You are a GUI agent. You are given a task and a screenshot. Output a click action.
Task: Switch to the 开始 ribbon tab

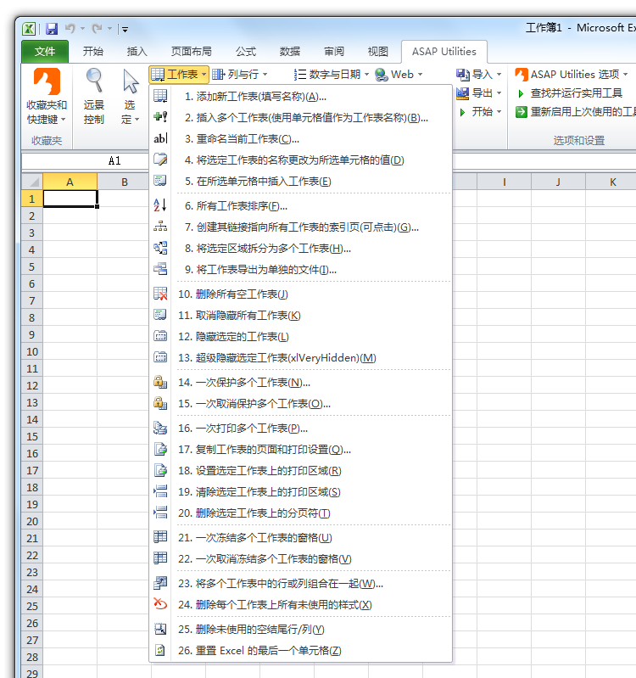(x=93, y=52)
